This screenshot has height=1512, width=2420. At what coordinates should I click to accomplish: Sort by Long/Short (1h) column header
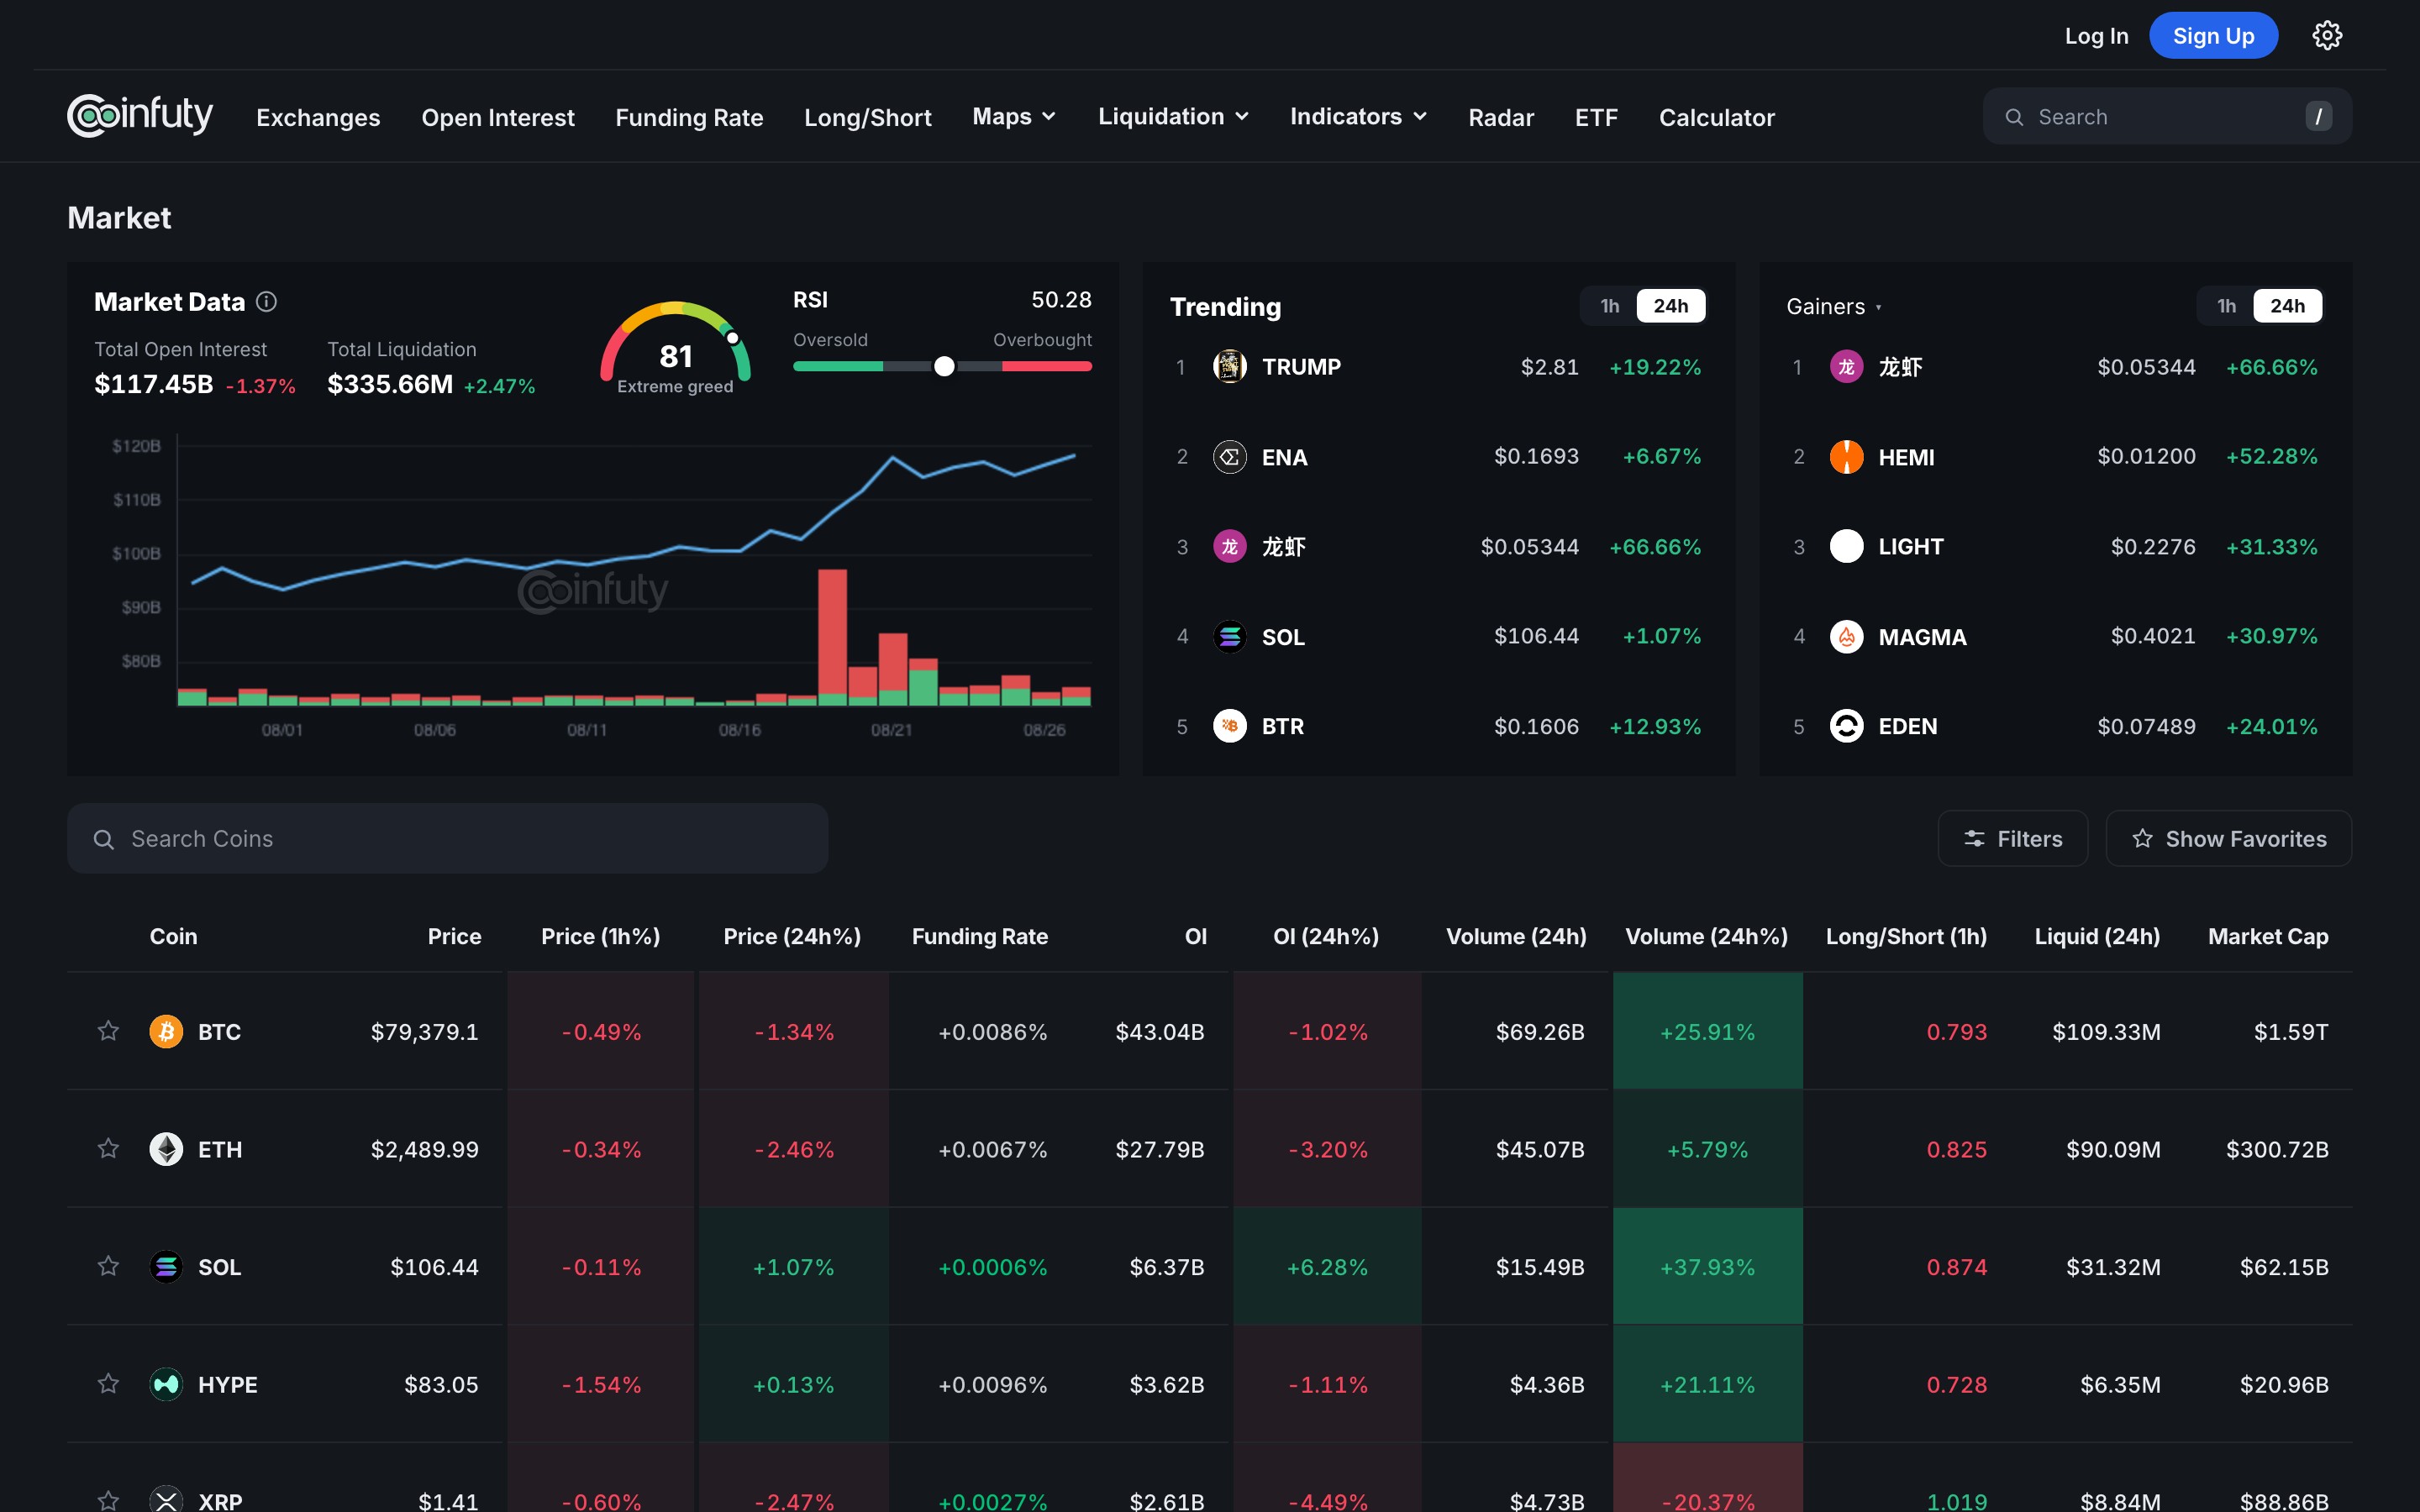click(1906, 937)
